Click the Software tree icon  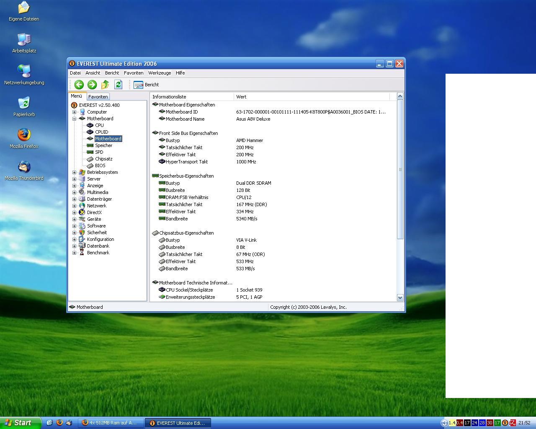pos(82,226)
